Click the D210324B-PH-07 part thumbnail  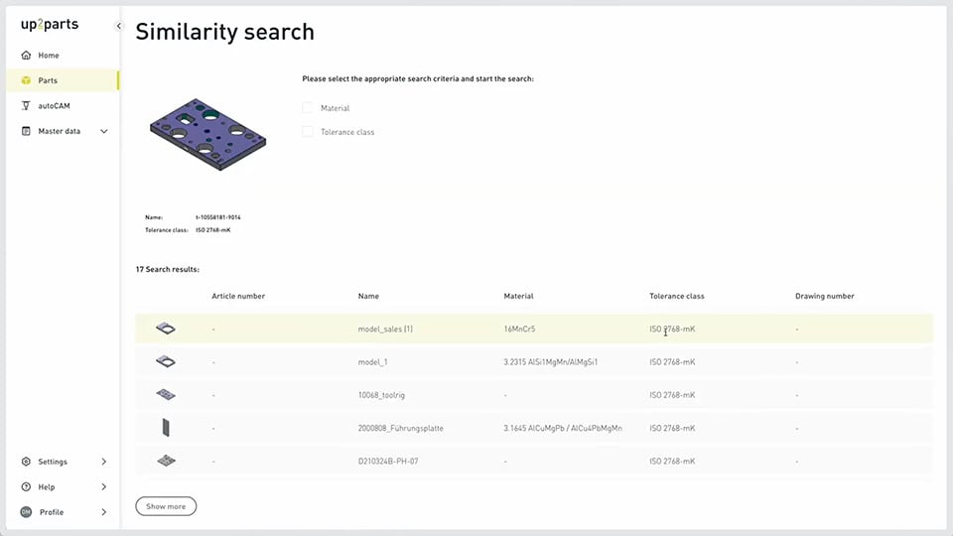coord(166,461)
